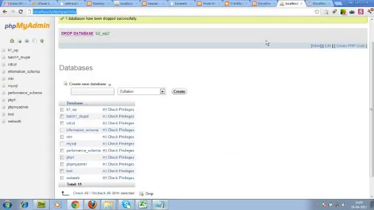Screen dimensions: 374x210
Task: Open Skype from taskbar
Action: click(x=126, y=205)
